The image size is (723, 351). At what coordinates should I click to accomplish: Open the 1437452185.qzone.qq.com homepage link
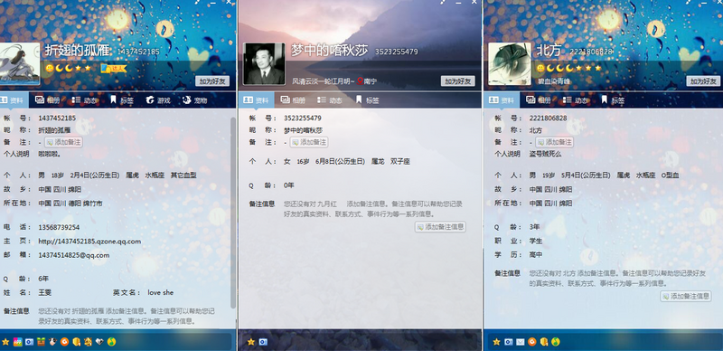coord(89,241)
